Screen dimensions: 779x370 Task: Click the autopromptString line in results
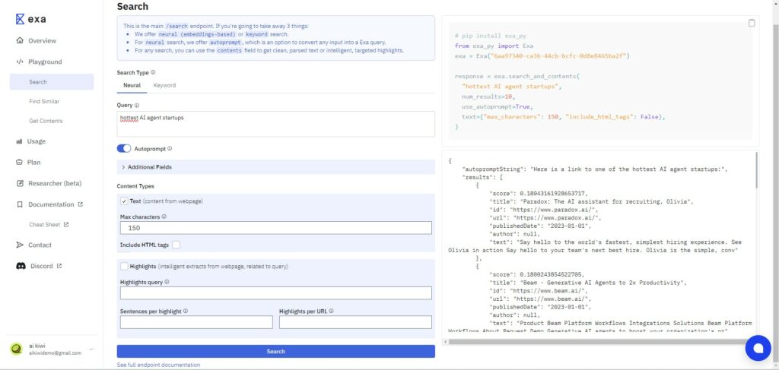(595, 169)
